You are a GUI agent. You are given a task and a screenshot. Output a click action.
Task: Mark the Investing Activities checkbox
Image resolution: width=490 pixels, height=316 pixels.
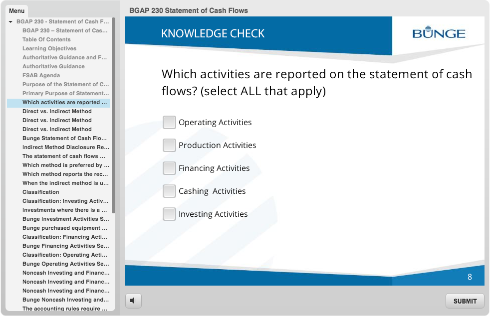tap(170, 214)
